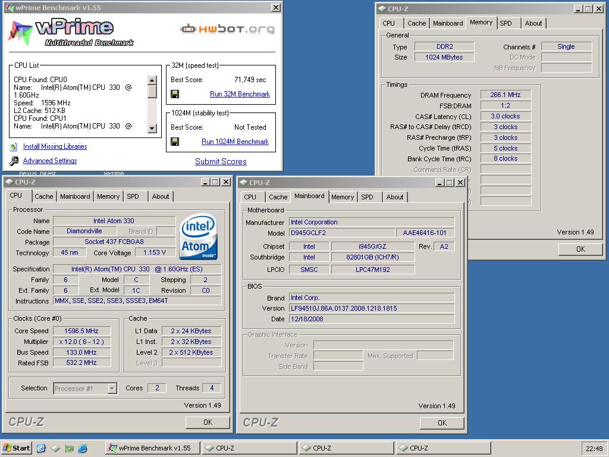Screen dimensions: 609x457
Task: Click the first CPU-Z taskbar button
Action: (x=250, y=448)
